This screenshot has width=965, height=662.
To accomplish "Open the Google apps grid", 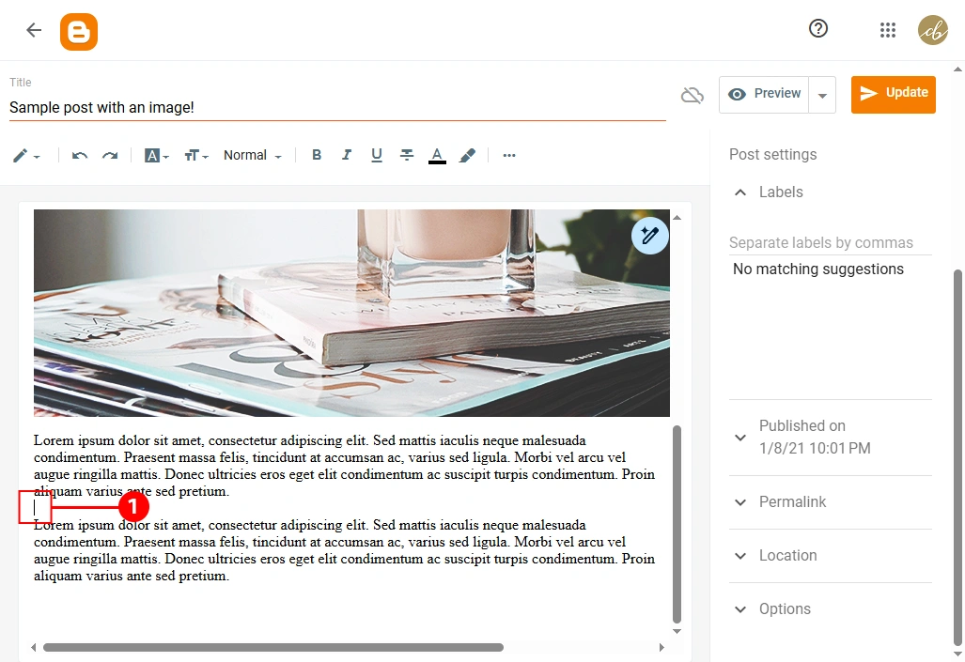I will click(888, 30).
